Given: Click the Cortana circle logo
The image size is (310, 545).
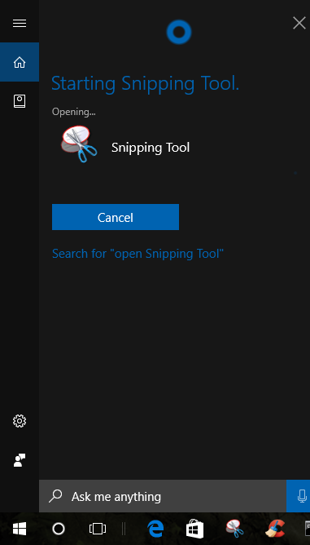Looking at the screenshot, I should pyautogui.click(x=178, y=32).
